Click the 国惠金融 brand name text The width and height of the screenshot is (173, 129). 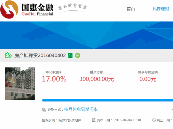click(x=37, y=7)
